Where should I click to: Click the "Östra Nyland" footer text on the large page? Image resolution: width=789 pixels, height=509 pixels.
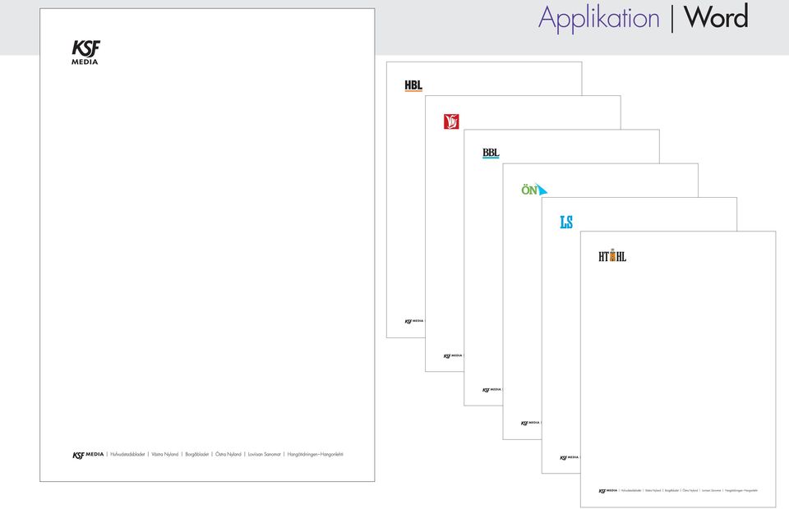tap(228, 454)
